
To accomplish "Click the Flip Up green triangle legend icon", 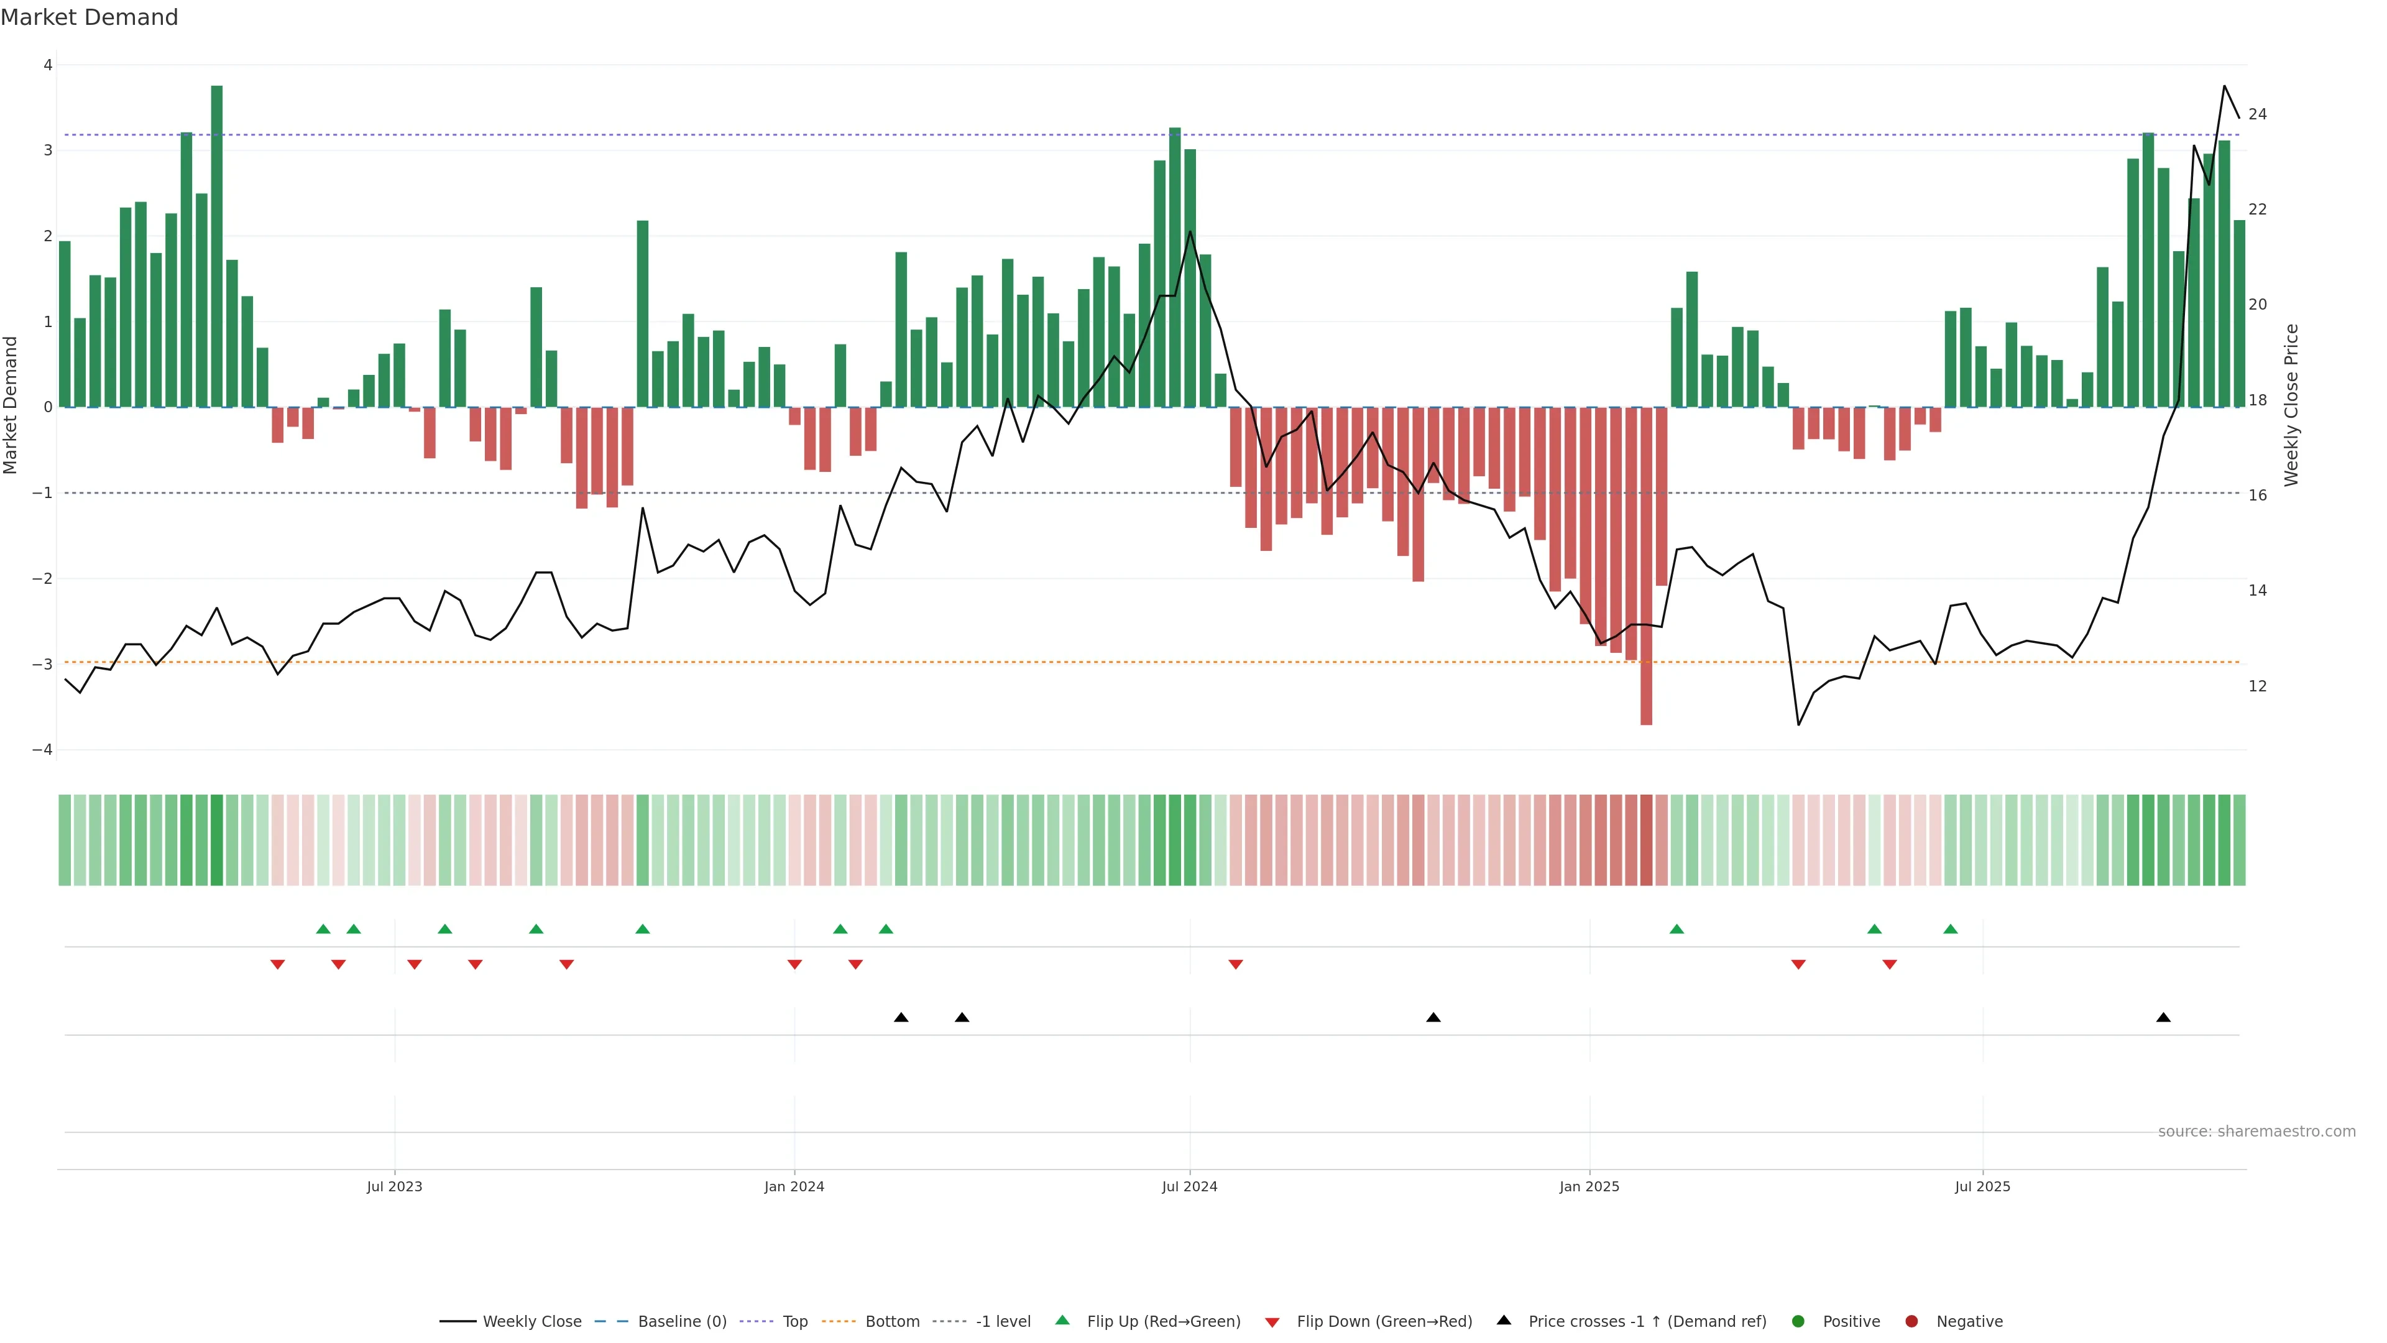I will tap(1062, 1320).
